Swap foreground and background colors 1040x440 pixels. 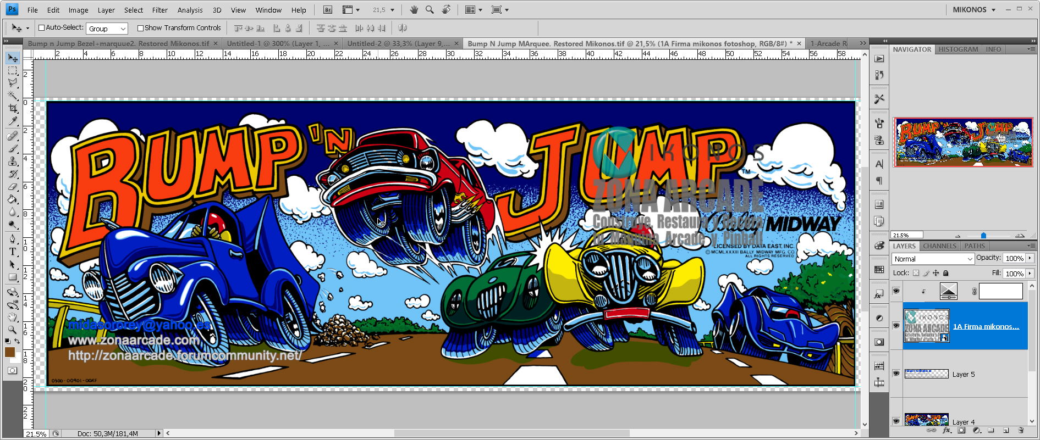coord(18,341)
